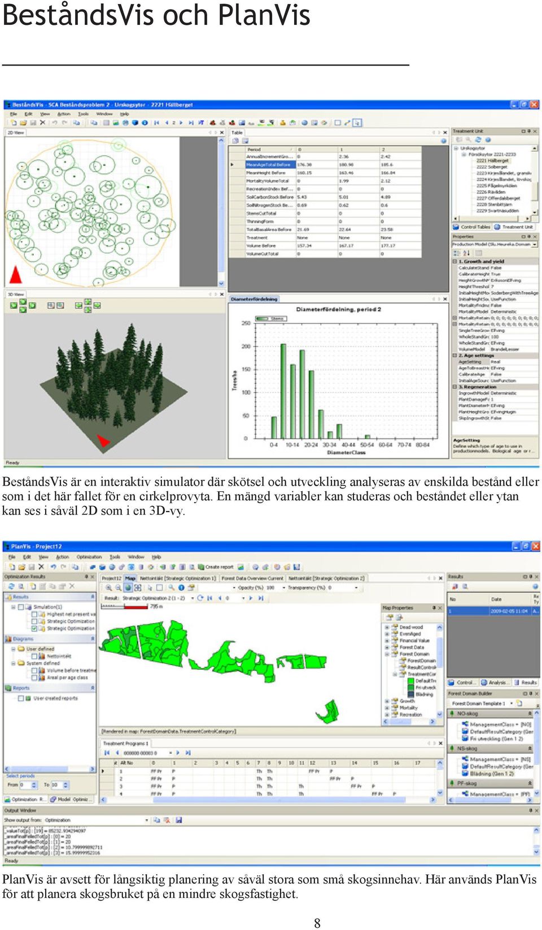542x930 pixels.
Task: Click the Blädning legend color swatch
Action: click(411, 695)
